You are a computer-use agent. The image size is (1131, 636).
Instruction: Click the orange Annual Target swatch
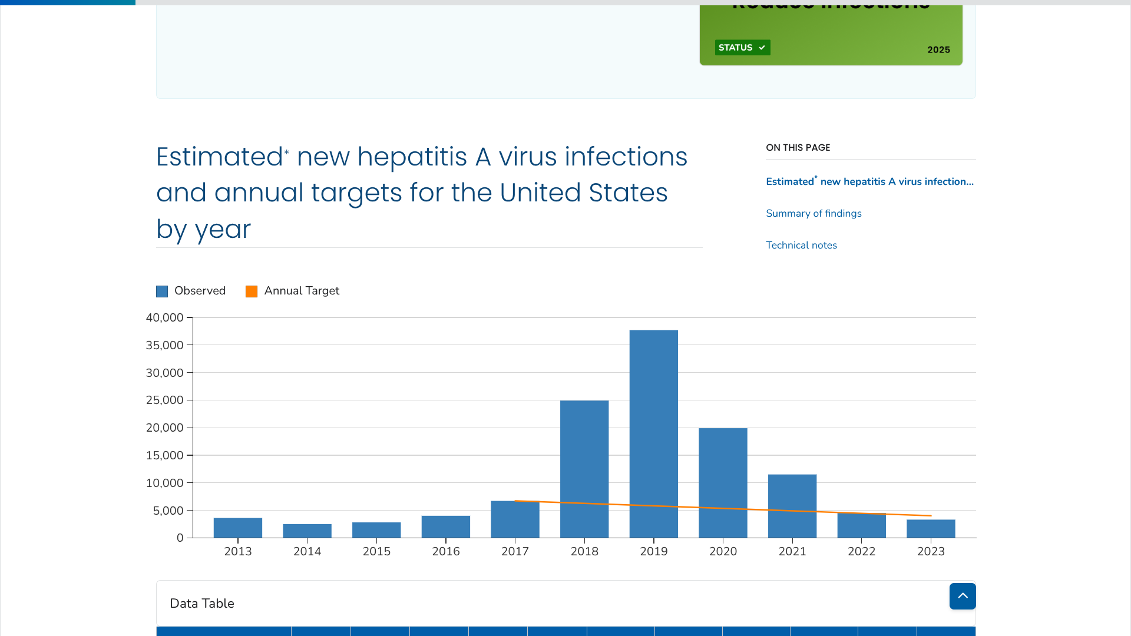252,291
